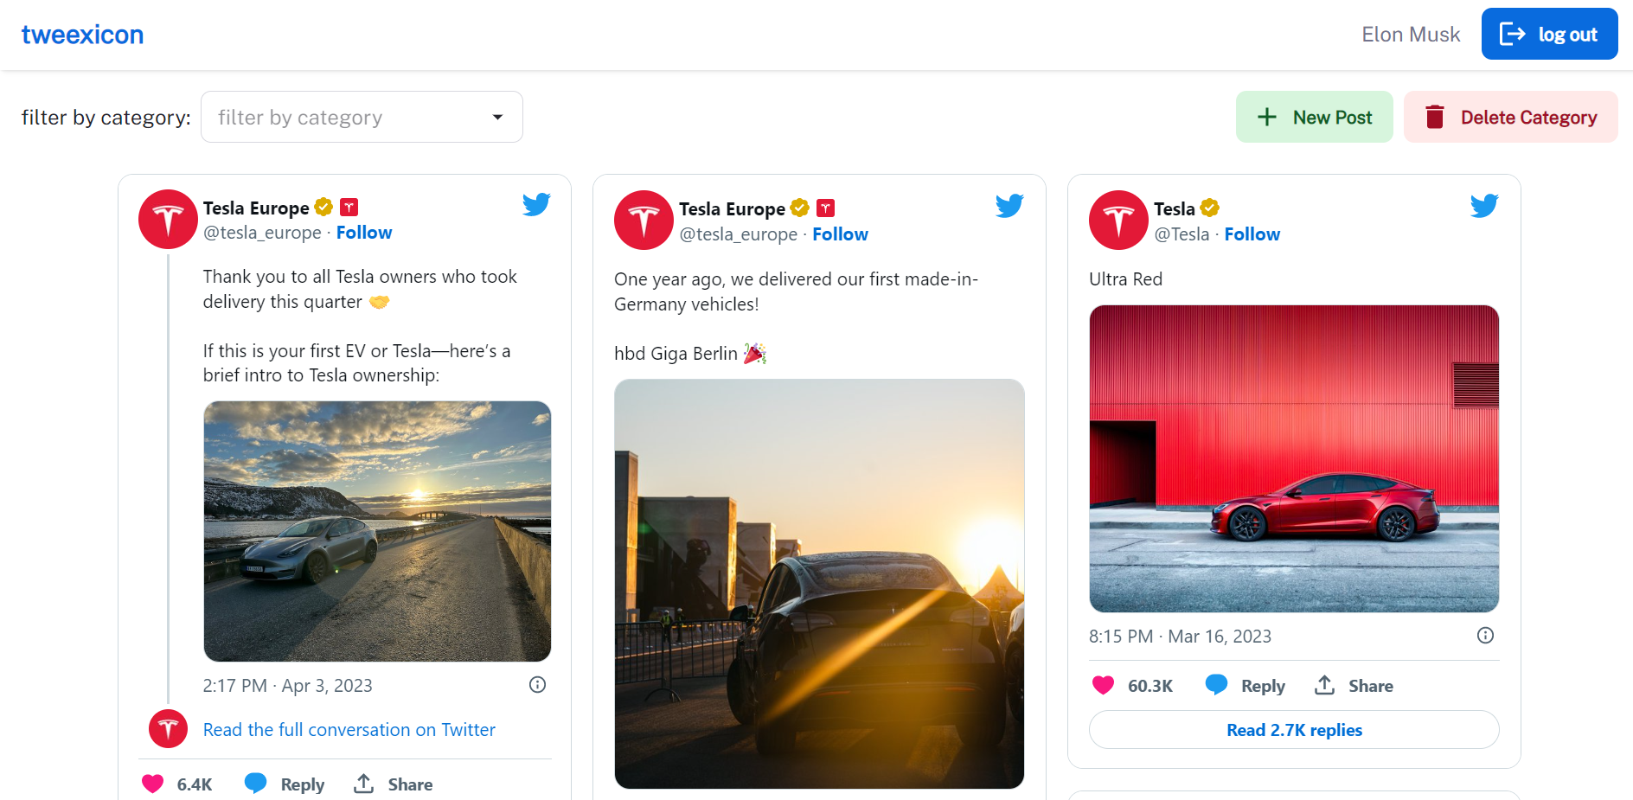
Task: Click the verified badge on the Giga Berlin tweet
Action: tap(799, 208)
